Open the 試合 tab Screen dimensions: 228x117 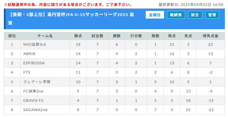click(x=195, y=15)
